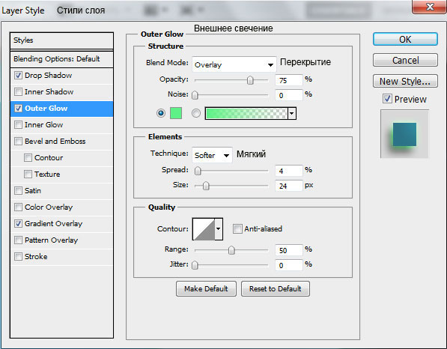
Task: Close the Layer Style dialog
Action: pos(429,7)
